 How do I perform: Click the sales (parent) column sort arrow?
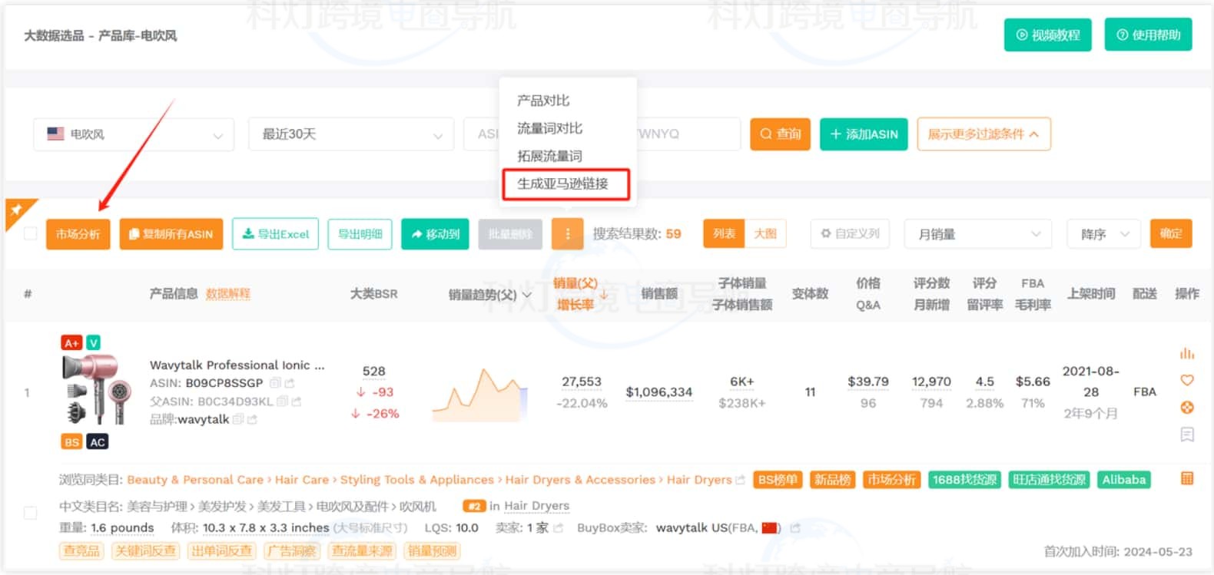click(x=604, y=295)
